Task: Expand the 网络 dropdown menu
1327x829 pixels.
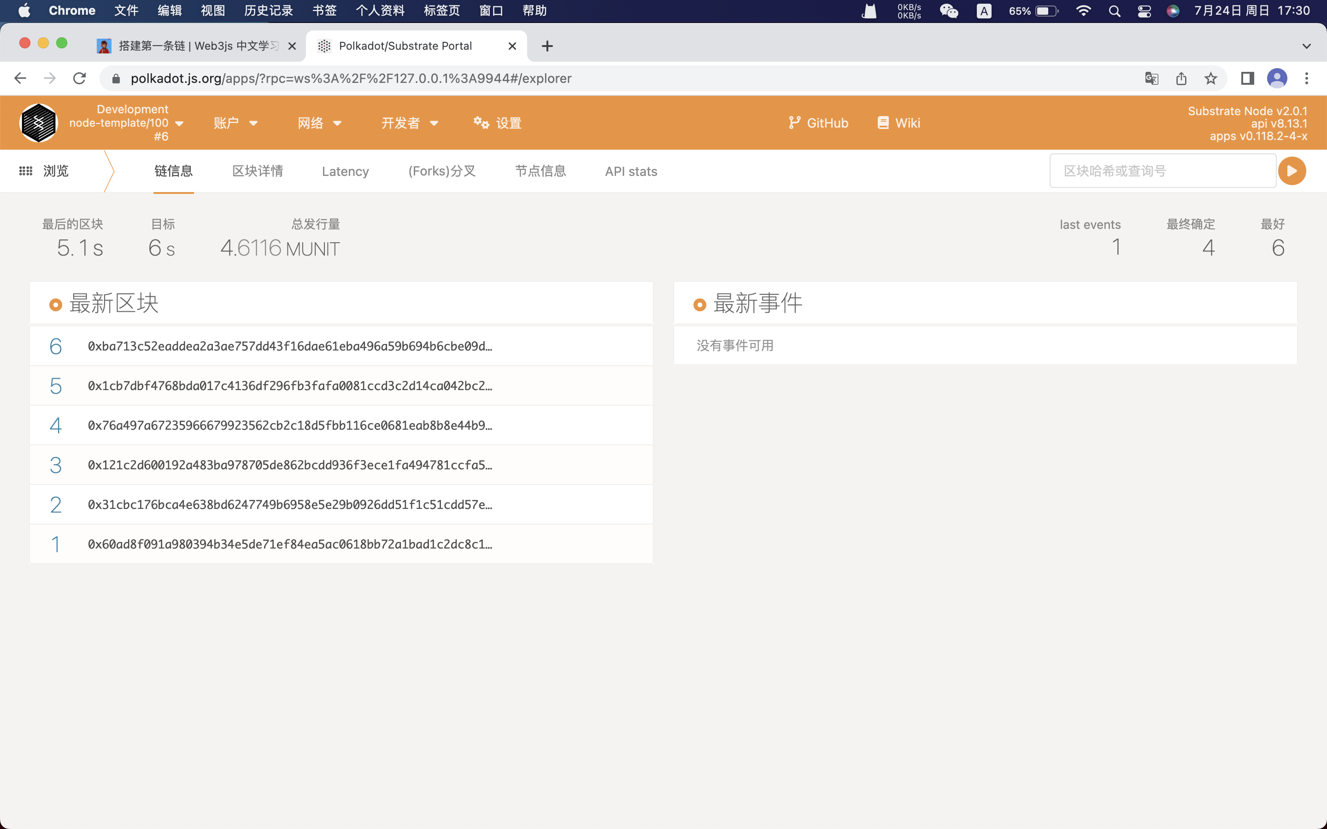Action: coord(319,123)
